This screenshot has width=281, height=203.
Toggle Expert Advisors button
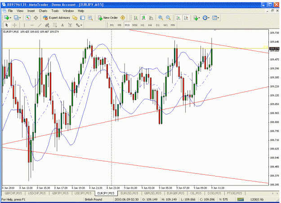(57, 18)
